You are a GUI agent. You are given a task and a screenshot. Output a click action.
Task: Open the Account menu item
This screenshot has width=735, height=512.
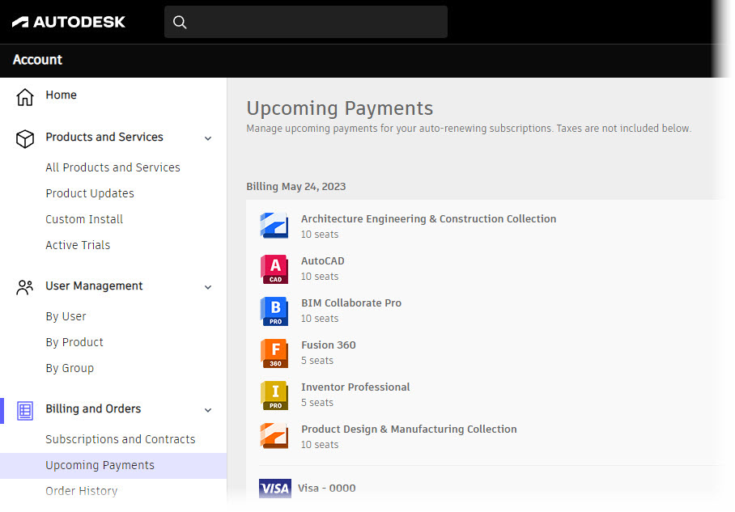click(36, 60)
